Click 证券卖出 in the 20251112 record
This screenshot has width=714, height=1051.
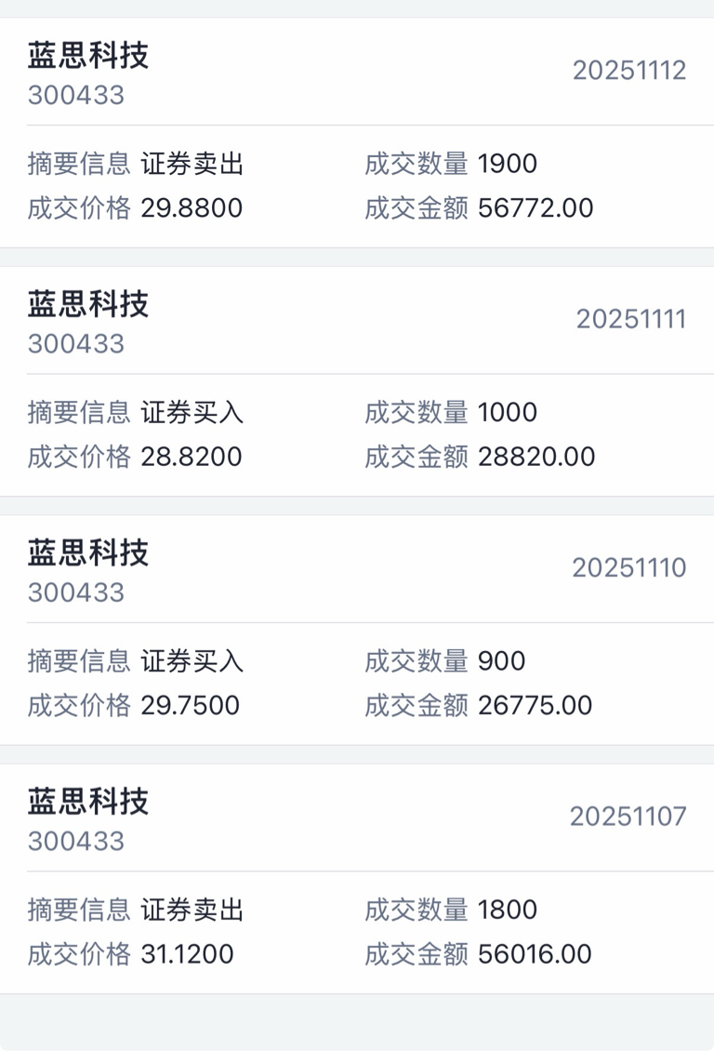click(x=192, y=164)
